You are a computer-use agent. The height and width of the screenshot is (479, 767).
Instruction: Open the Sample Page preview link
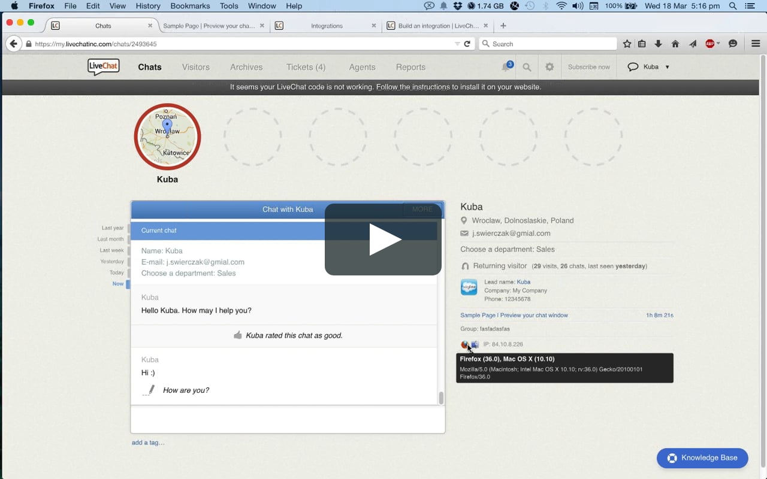click(x=514, y=315)
